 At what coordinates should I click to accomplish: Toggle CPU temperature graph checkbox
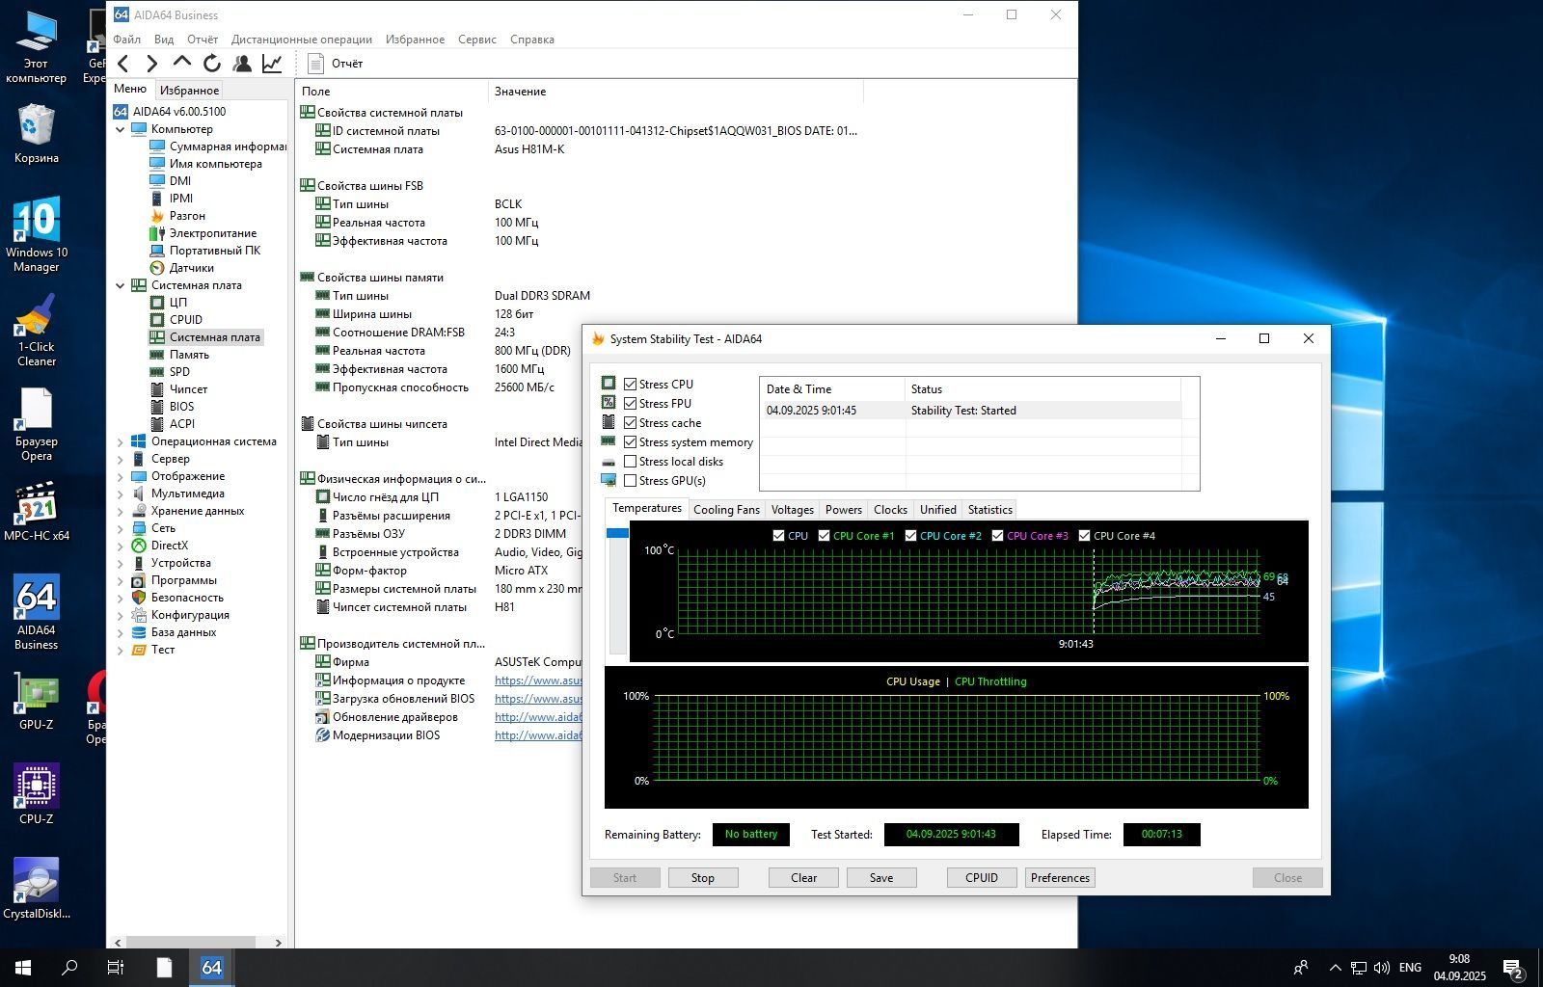coord(778,536)
